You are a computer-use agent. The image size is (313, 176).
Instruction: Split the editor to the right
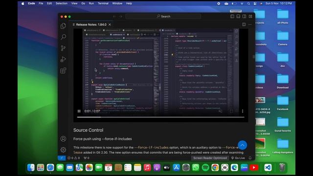click(x=244, y=24)
